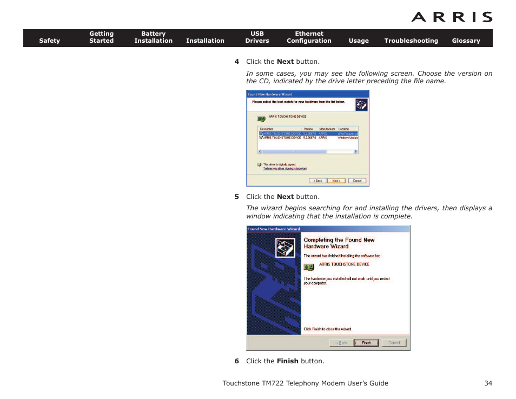
Task: Open the Troubleshooting tab
Action: (411, 41)
